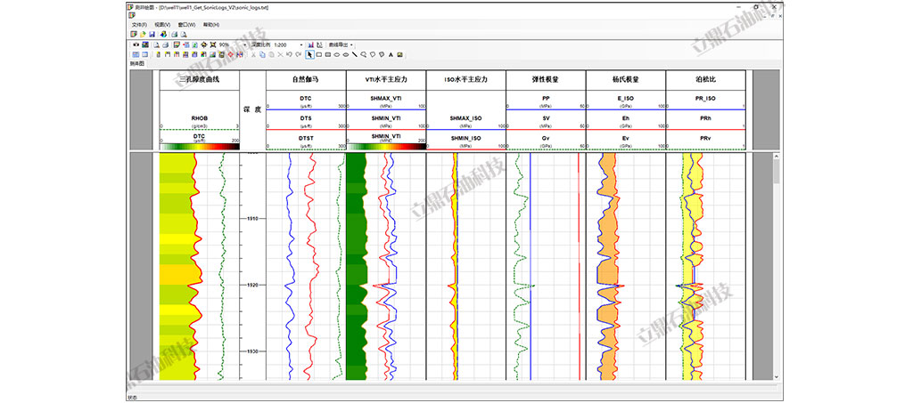This screenshot has height=403, width=913.
Task: Click the copy pages icon
Action: (263, 54)
